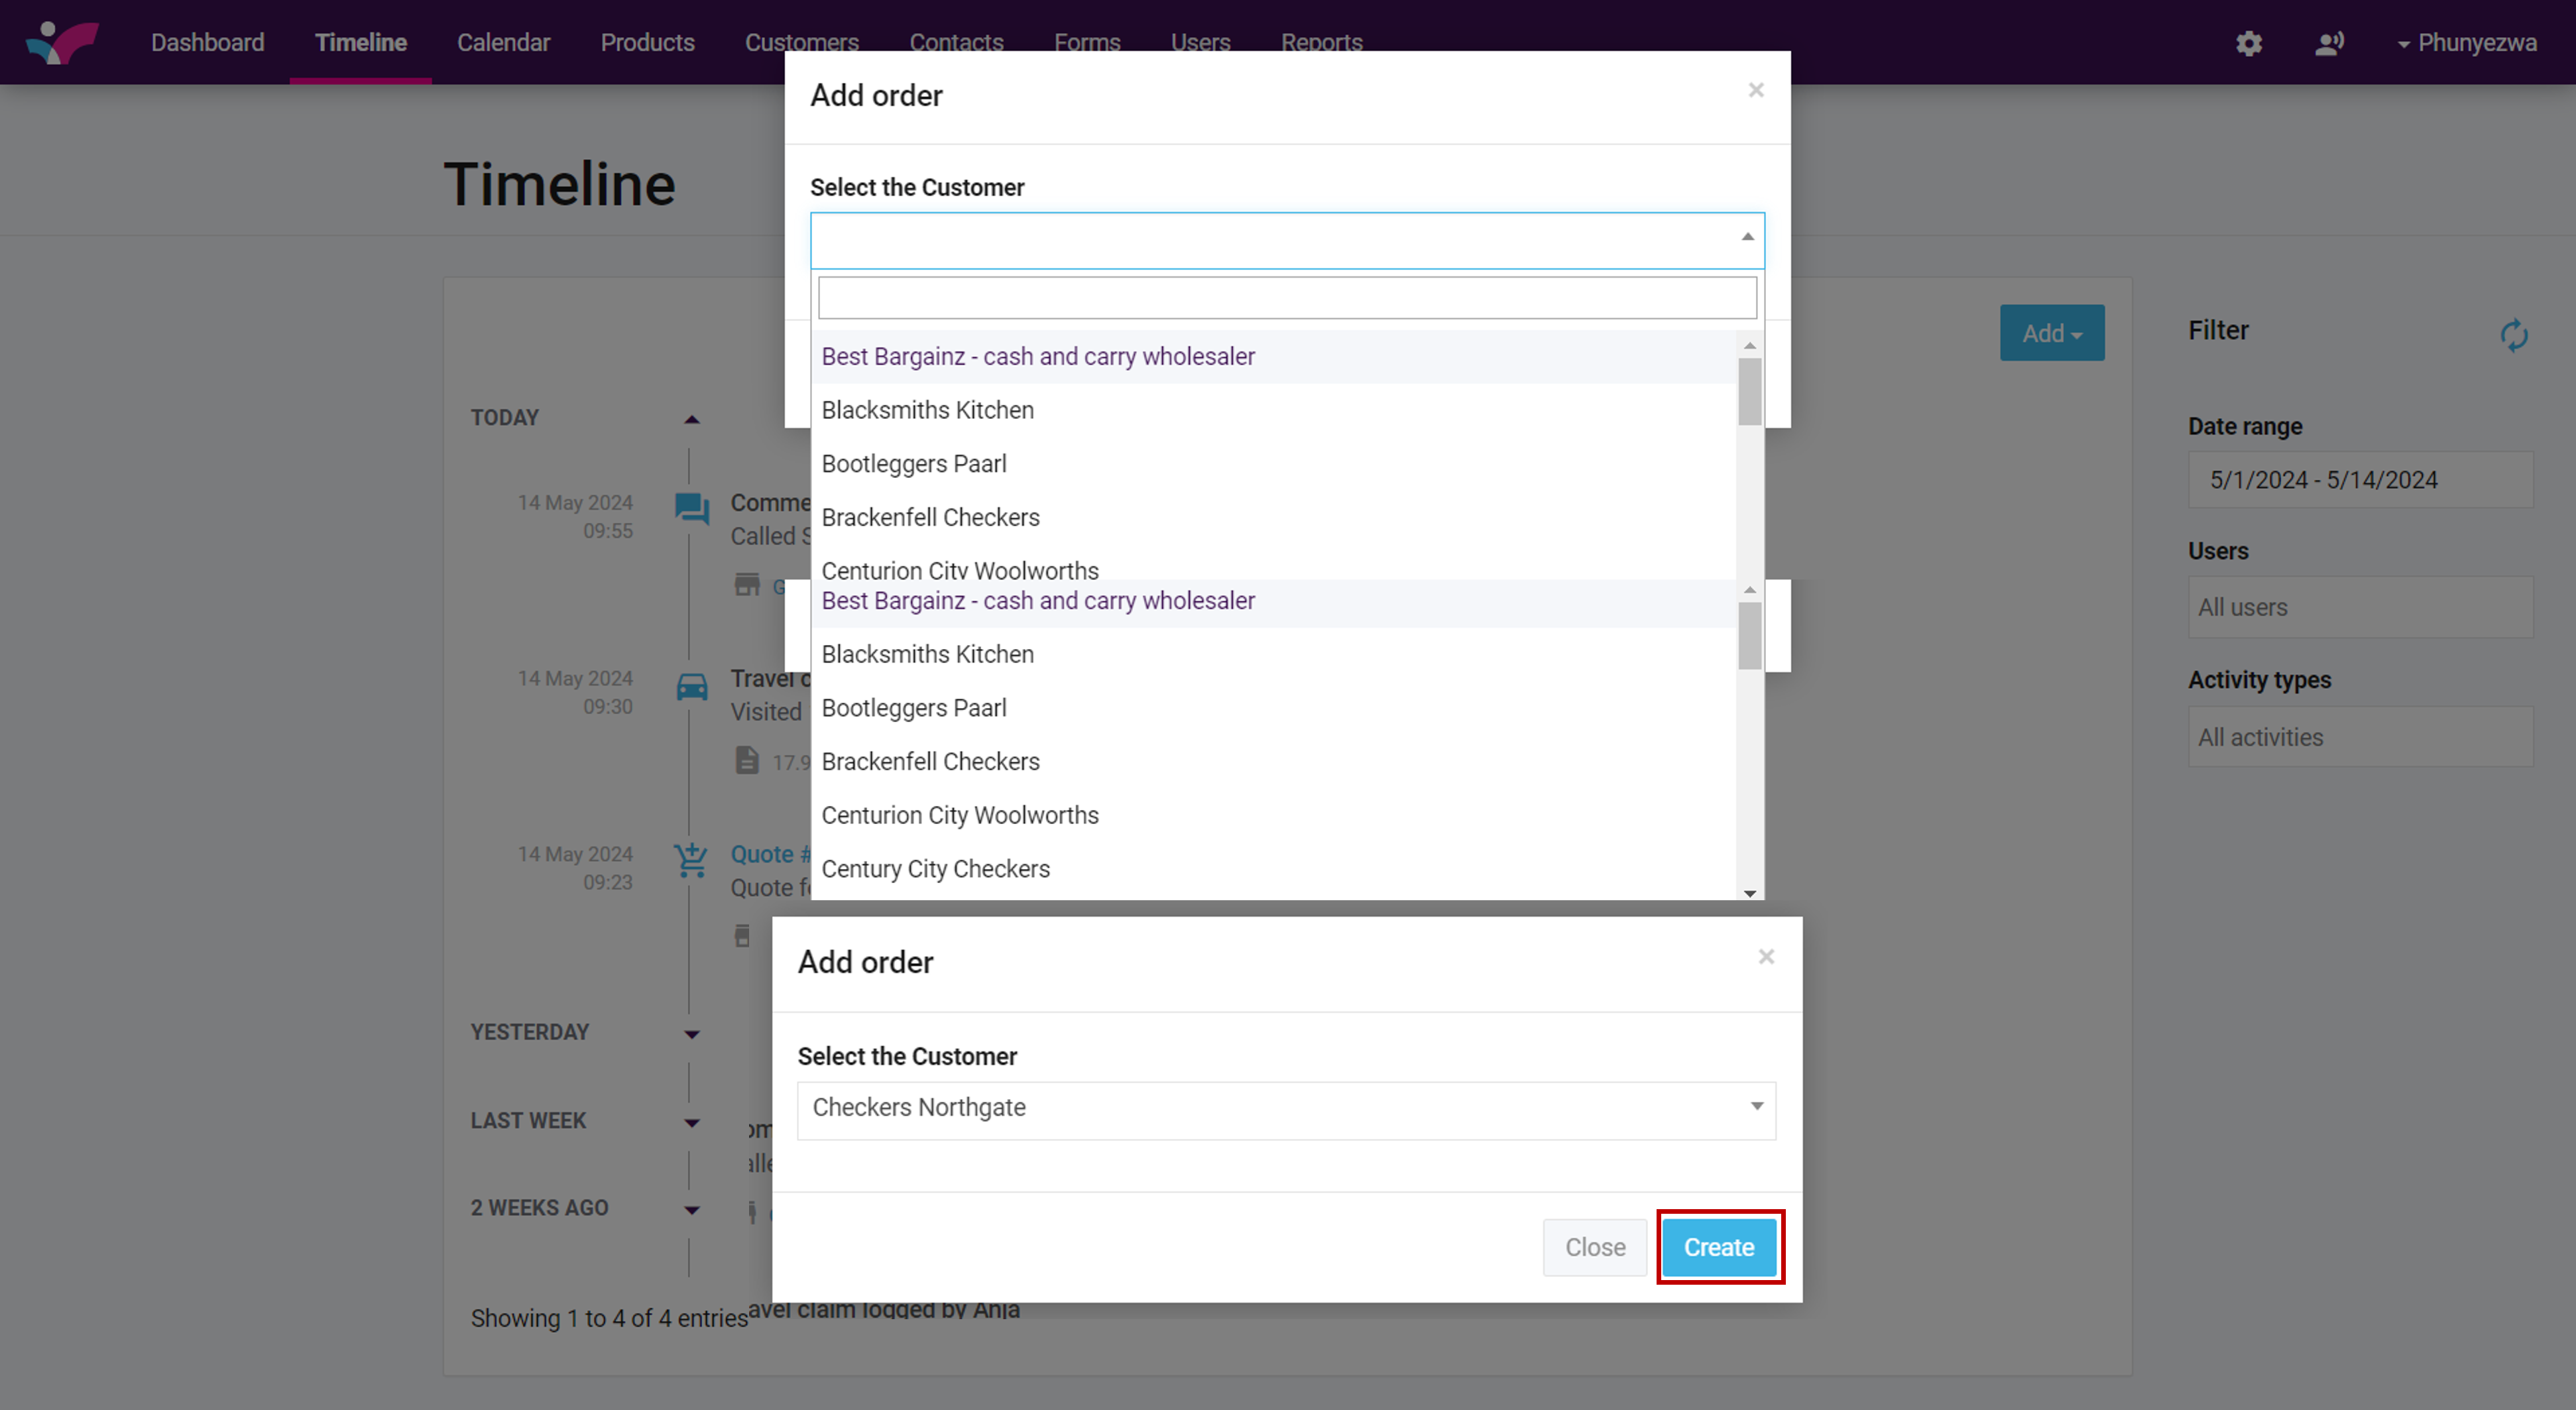2576x1410 pixels.
Task: Click the app logo in top-left
Action: 62,42
